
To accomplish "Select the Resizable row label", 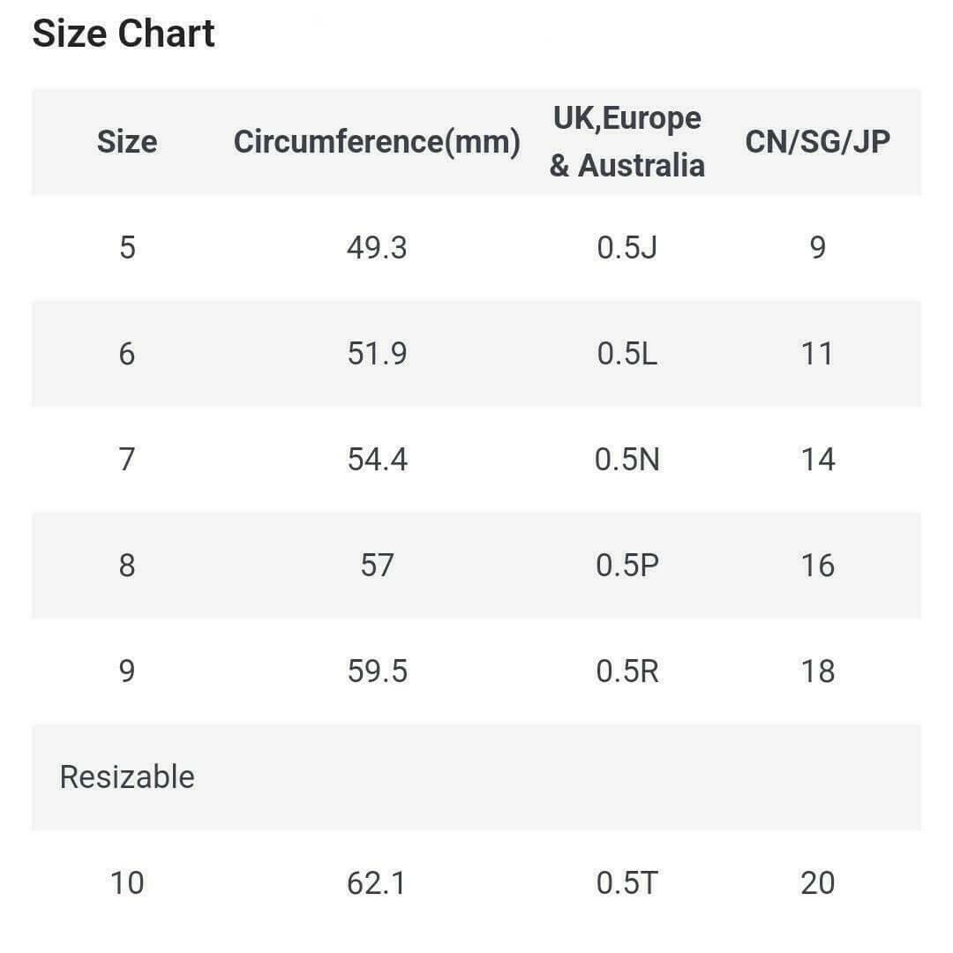I will click(x=127, y=777).
